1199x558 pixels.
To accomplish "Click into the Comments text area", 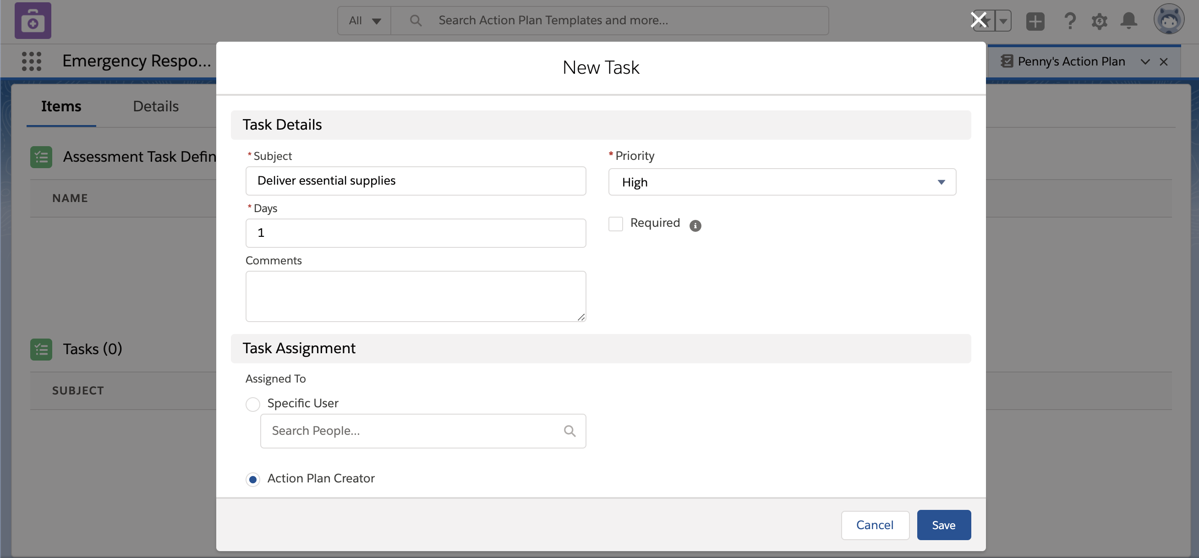I will point(415,296).
